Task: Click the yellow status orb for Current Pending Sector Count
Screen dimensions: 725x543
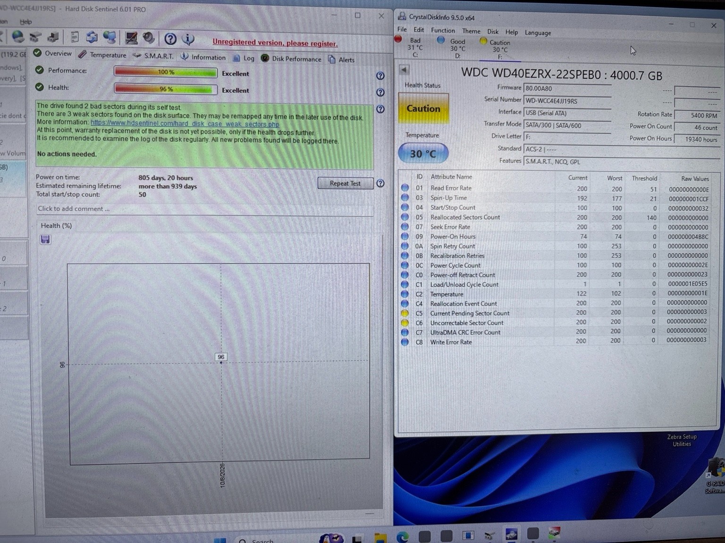Action: (x=405, y=313)
